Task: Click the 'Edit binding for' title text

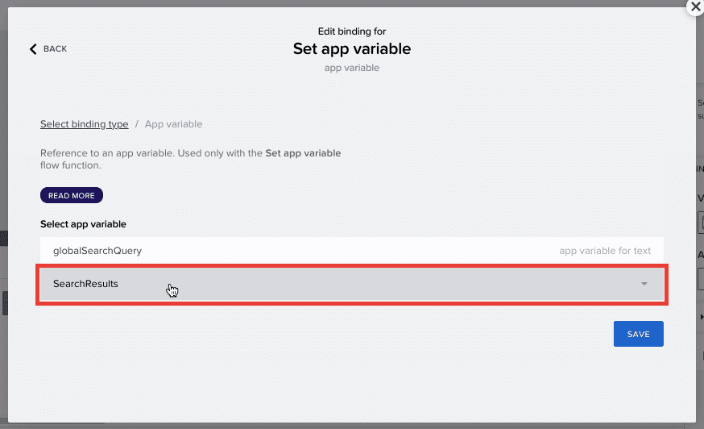Action: (x=351, y=31)
